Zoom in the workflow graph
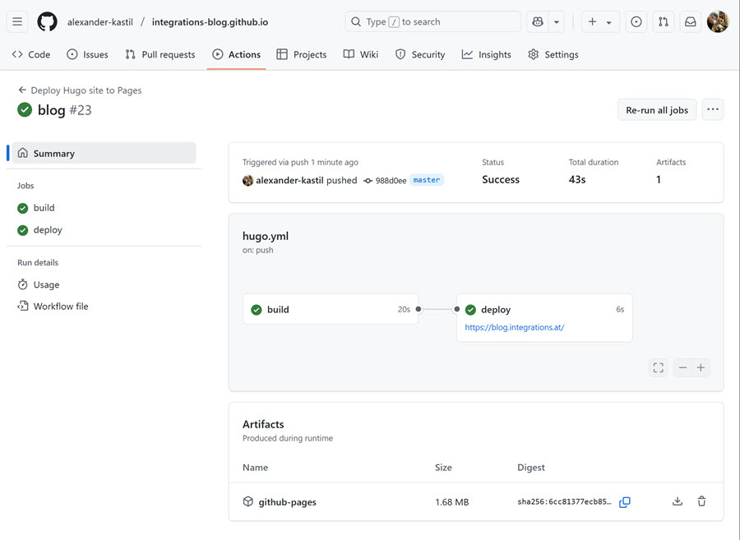The width and height of the screenshot is (740, 540). pos(701,368)
